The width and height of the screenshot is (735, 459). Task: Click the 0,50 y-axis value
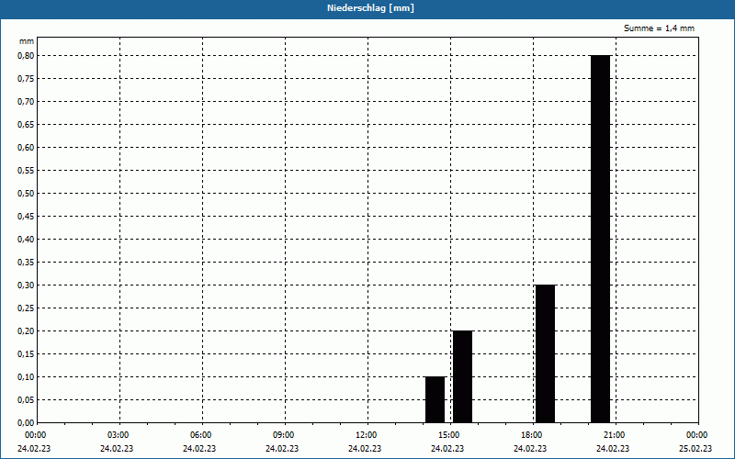(x=26, y=194)
